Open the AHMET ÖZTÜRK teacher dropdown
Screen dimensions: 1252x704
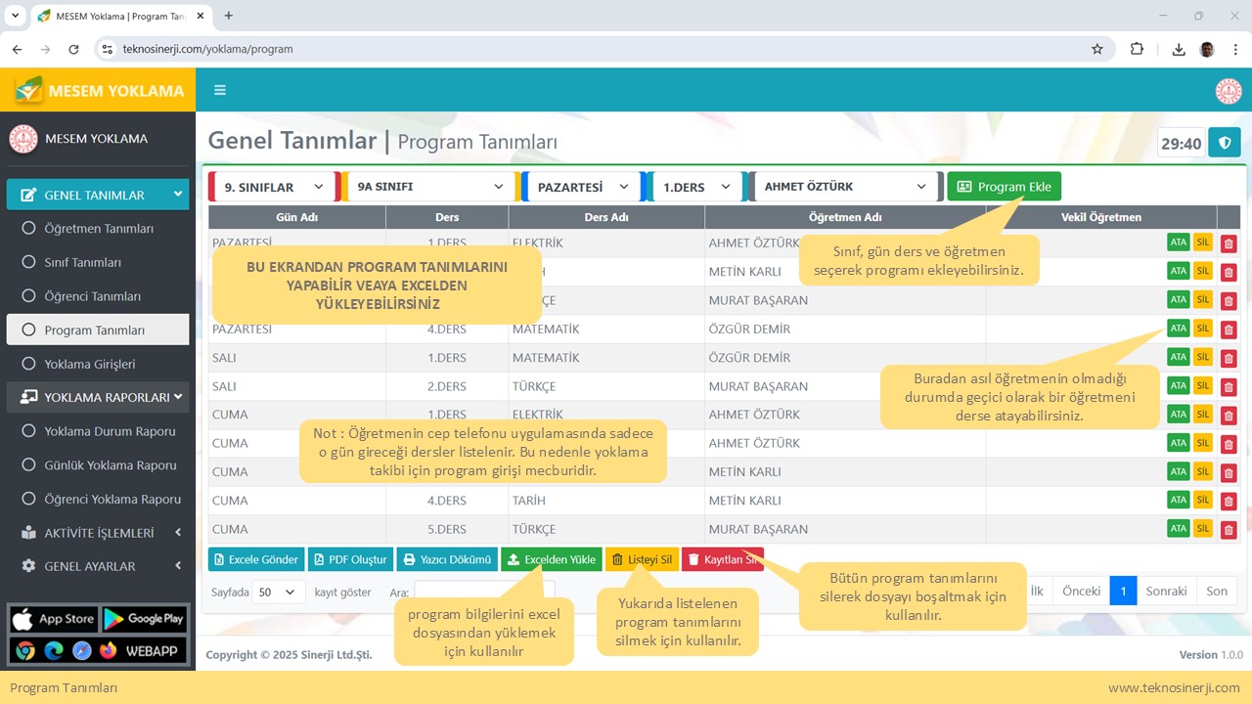coord(846,187)
